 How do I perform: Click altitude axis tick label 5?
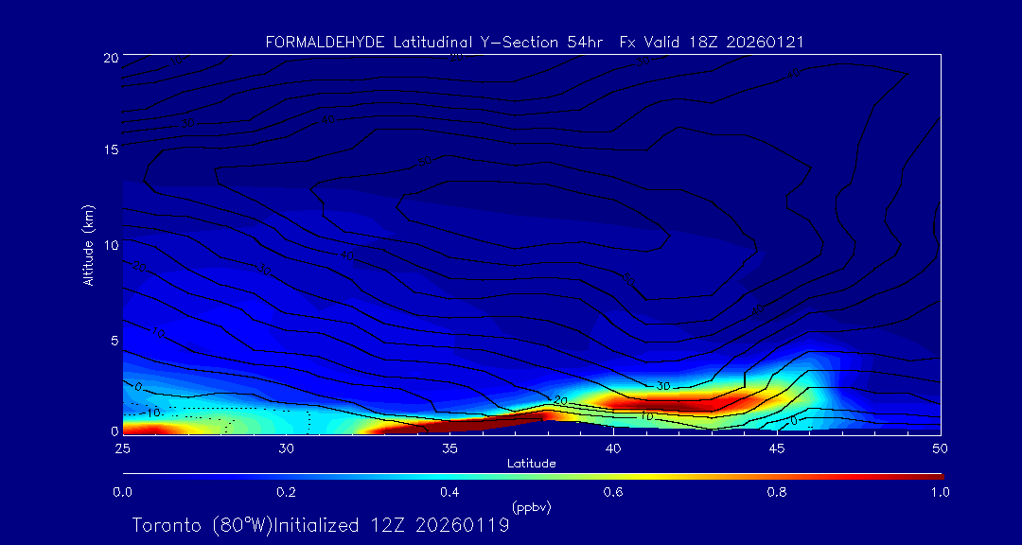115,341
